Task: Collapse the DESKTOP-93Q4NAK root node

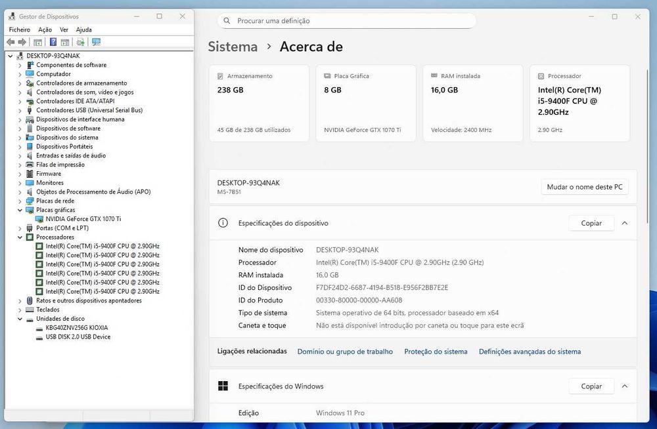Action: coord(11,56)
